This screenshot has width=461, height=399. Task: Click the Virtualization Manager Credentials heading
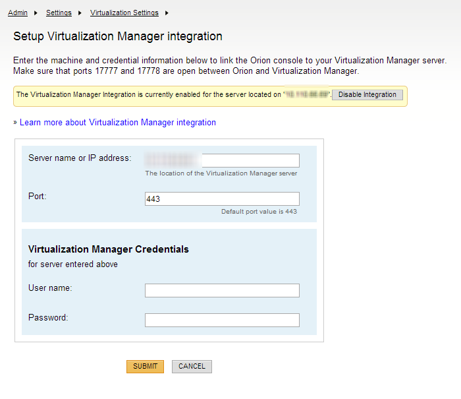[109, 249]
